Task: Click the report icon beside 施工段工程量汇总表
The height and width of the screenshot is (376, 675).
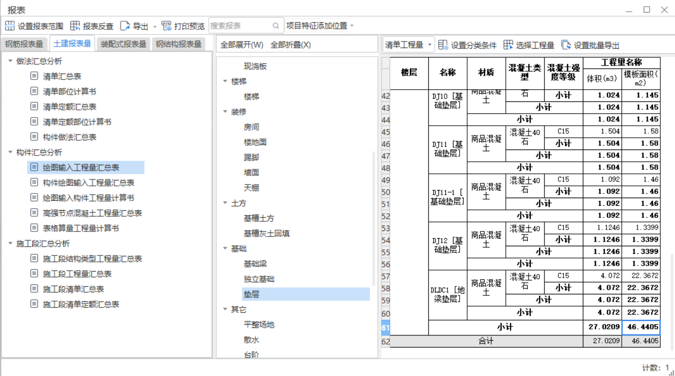Action: 34,274
